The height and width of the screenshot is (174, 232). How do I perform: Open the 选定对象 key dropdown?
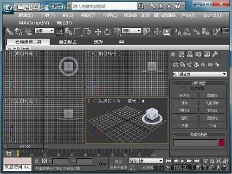click(146, 161)
